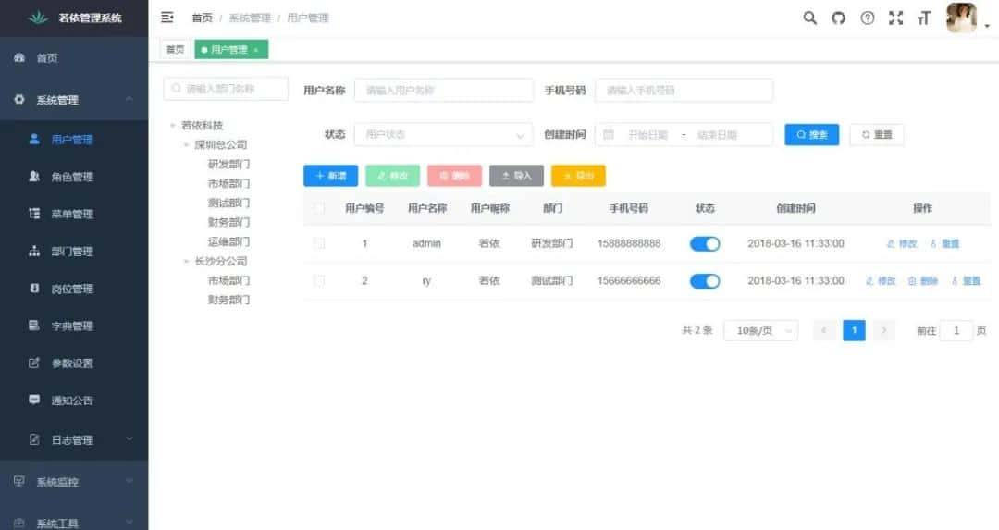Expand the 日志管理 submenu chevron

(129, 439)
